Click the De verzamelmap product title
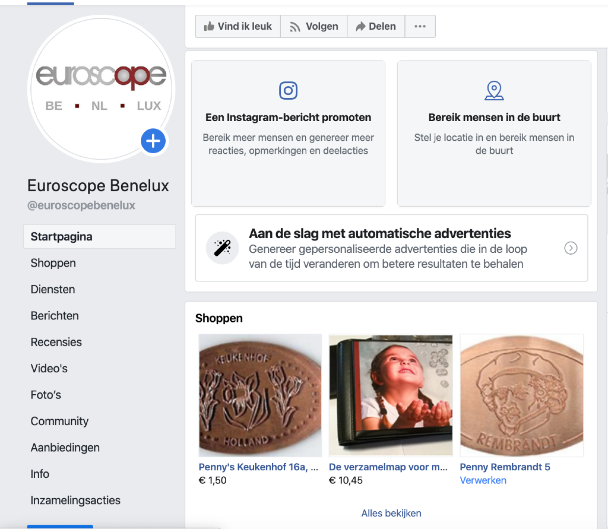608x529 pixels. tap(388, 467)
